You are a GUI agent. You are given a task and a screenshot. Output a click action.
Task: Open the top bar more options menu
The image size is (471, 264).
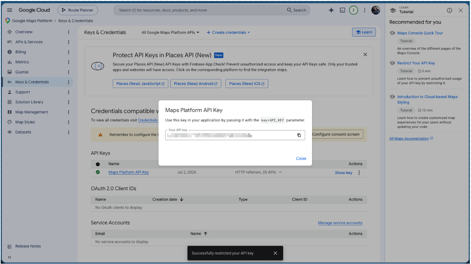pyautogui.click(x=365, y=10)
